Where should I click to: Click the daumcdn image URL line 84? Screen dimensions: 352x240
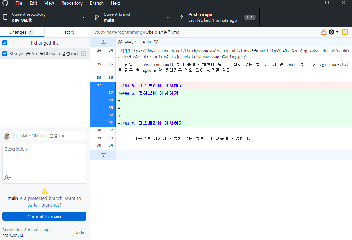tap(234, 54)
